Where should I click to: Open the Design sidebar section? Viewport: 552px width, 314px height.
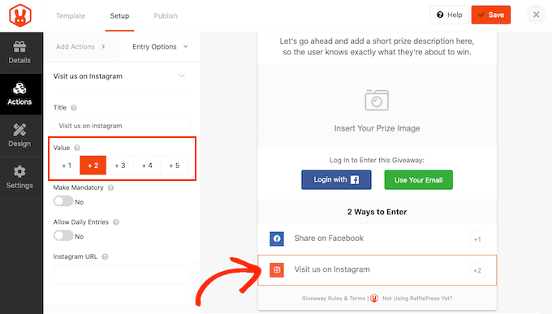(19, 135)
